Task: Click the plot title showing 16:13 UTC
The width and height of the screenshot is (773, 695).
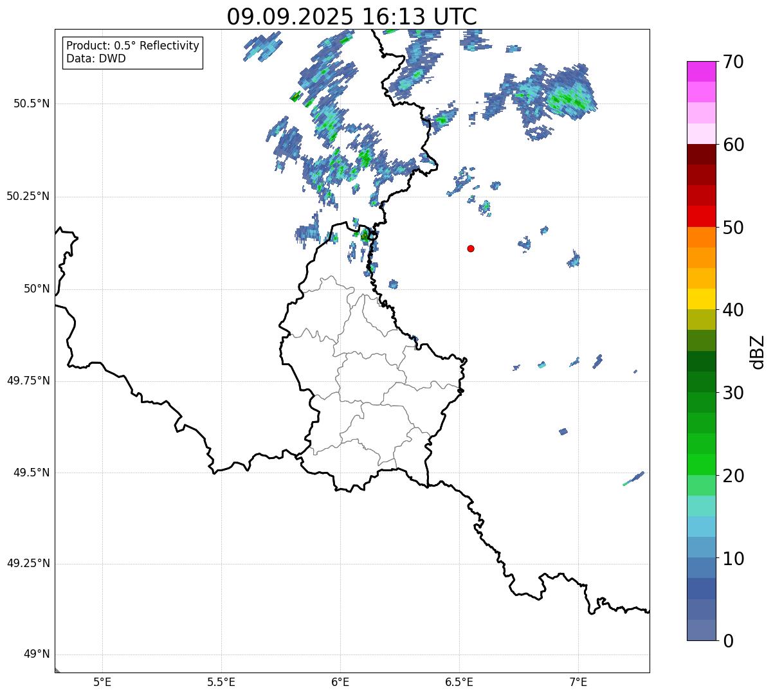Action: [x=352, y=17]
